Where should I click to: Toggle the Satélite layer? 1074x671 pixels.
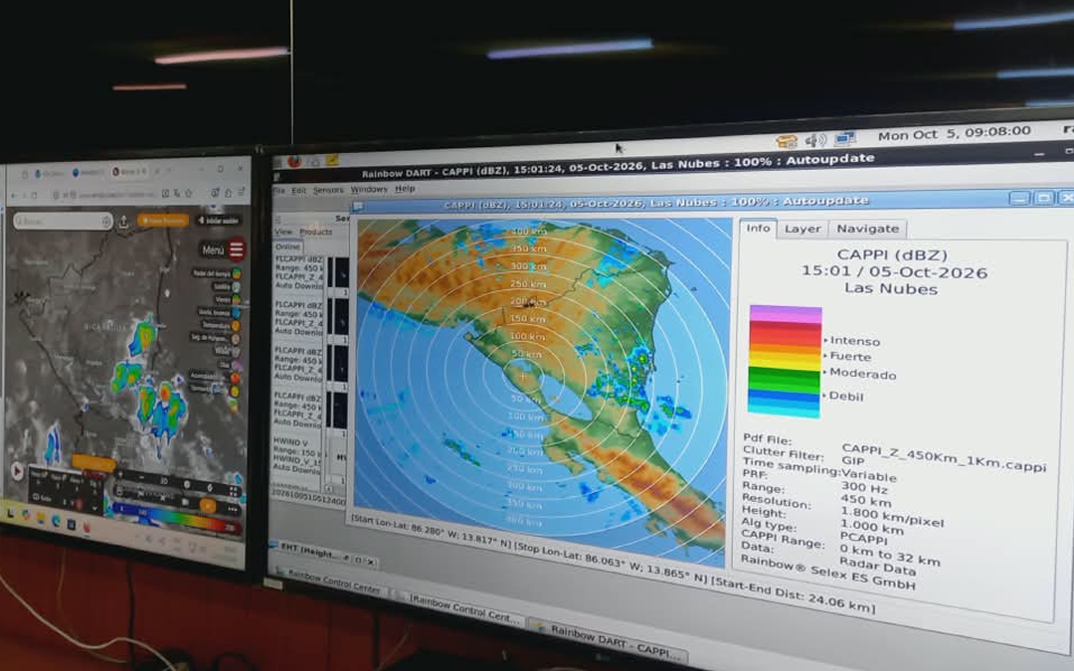tap(237, 287)
